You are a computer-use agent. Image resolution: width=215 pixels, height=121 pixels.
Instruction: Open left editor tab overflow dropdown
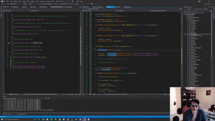point(79,7)
